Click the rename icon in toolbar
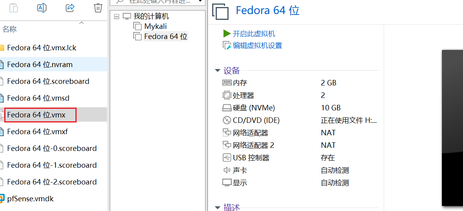The width and height of the screenshot is (463, 211). pos(42,8)
